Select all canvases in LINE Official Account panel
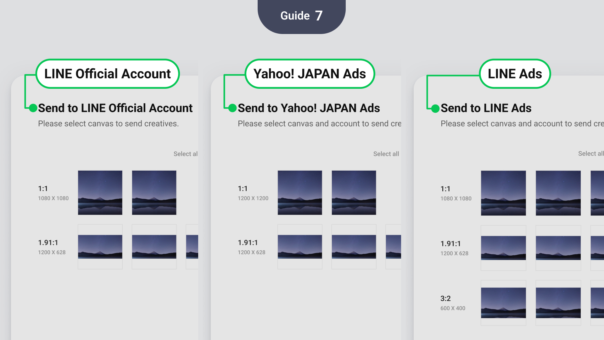Image resolution: width=604 pixels, height=340 pixels. (x=185, y=154)
